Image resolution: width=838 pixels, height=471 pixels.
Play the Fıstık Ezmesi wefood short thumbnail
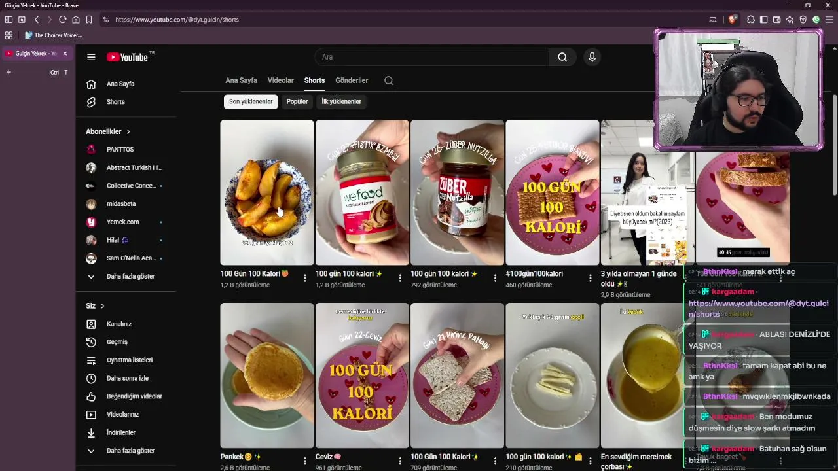pos(362,192)
